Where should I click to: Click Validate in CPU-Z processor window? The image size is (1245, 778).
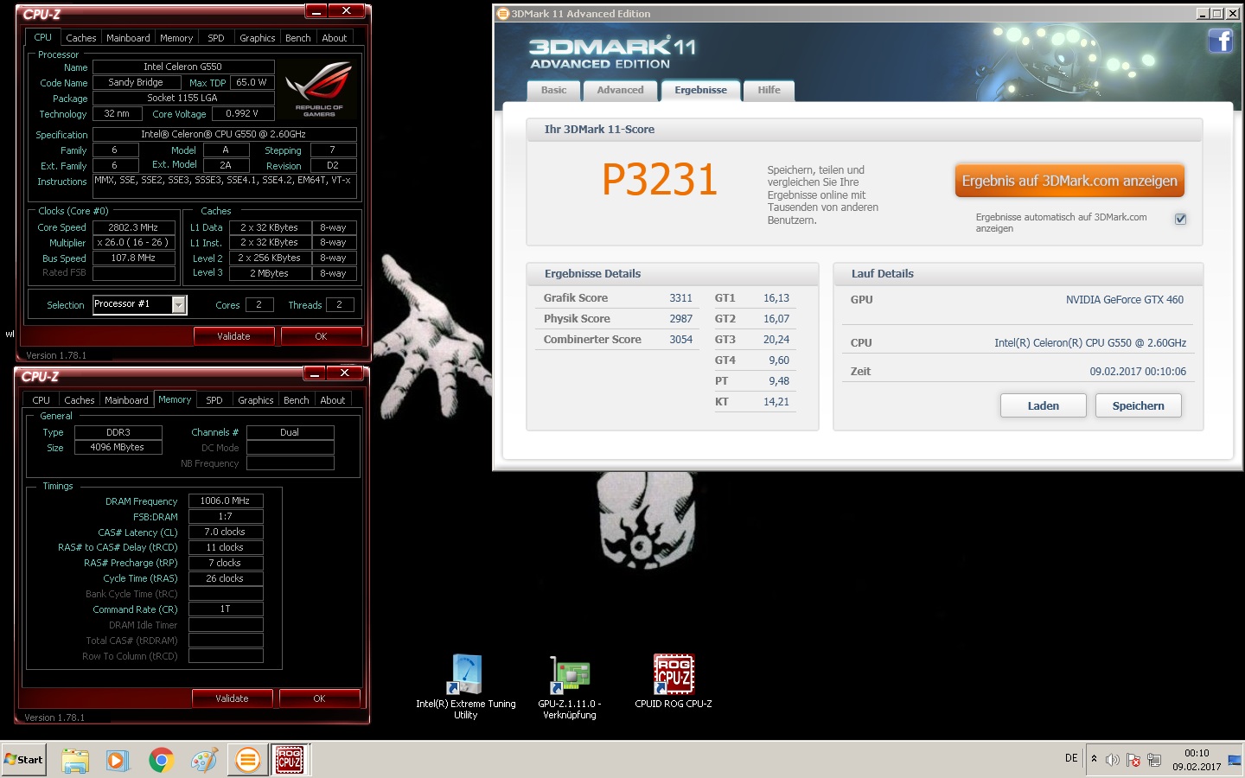point(233,336)
